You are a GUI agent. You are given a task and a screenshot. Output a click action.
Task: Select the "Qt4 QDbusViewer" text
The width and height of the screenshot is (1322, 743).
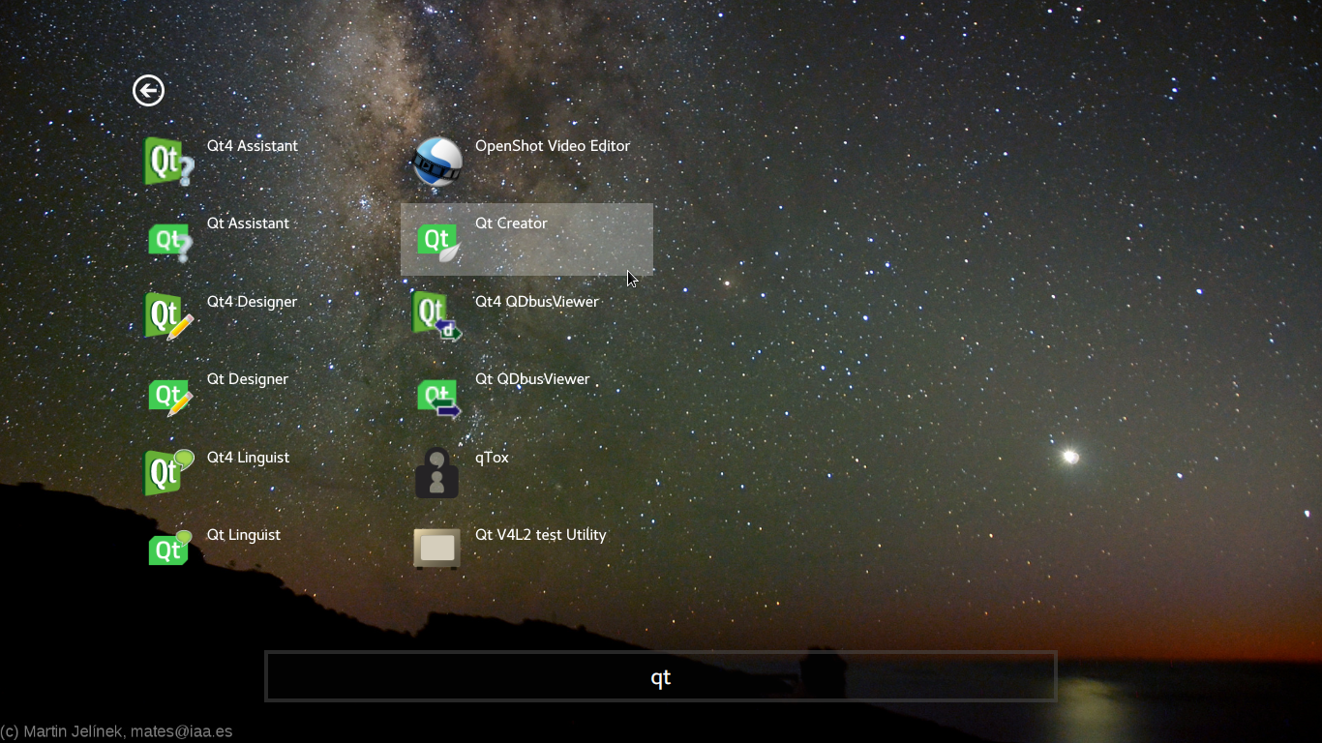(x=537, y=302)
